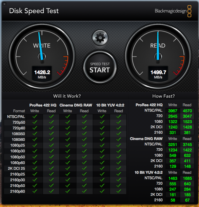Click ProRes Read checkmark for 720p50
The width and height of the screenshot is (199, 207).
(51, 122)
